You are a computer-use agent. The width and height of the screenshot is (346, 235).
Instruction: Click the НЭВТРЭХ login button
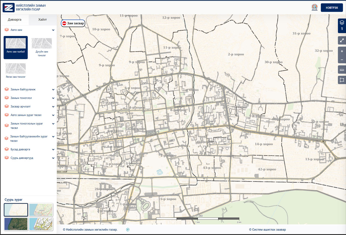point(331,8)
